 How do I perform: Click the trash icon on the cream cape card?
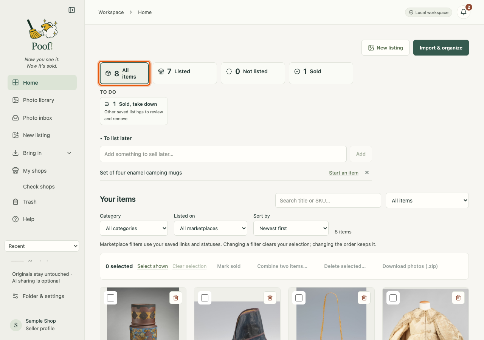(x=458, y=298)
